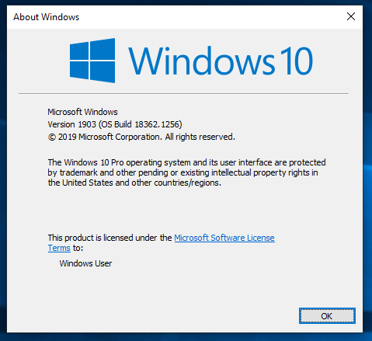Open the Microsoft Software License Terms link
Image resolution: width=372 pixels, height=341 pixels.
click(x=224, y=238)
